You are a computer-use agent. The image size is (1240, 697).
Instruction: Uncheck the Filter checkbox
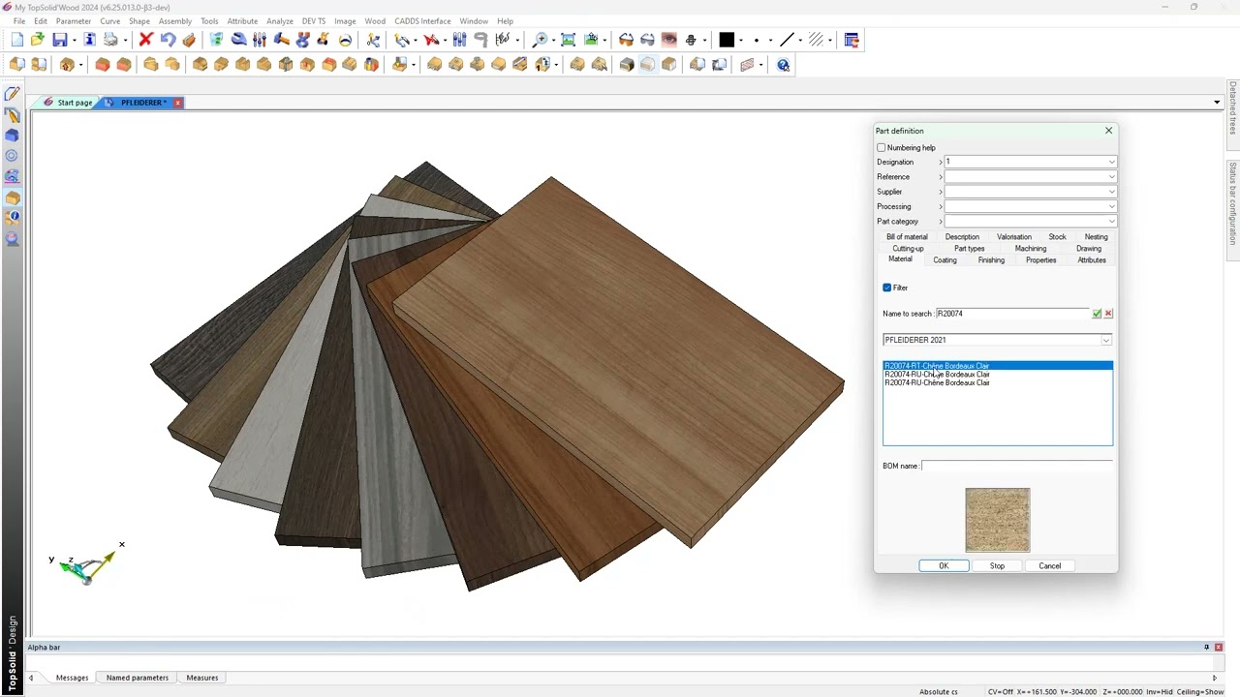(887, 288)
